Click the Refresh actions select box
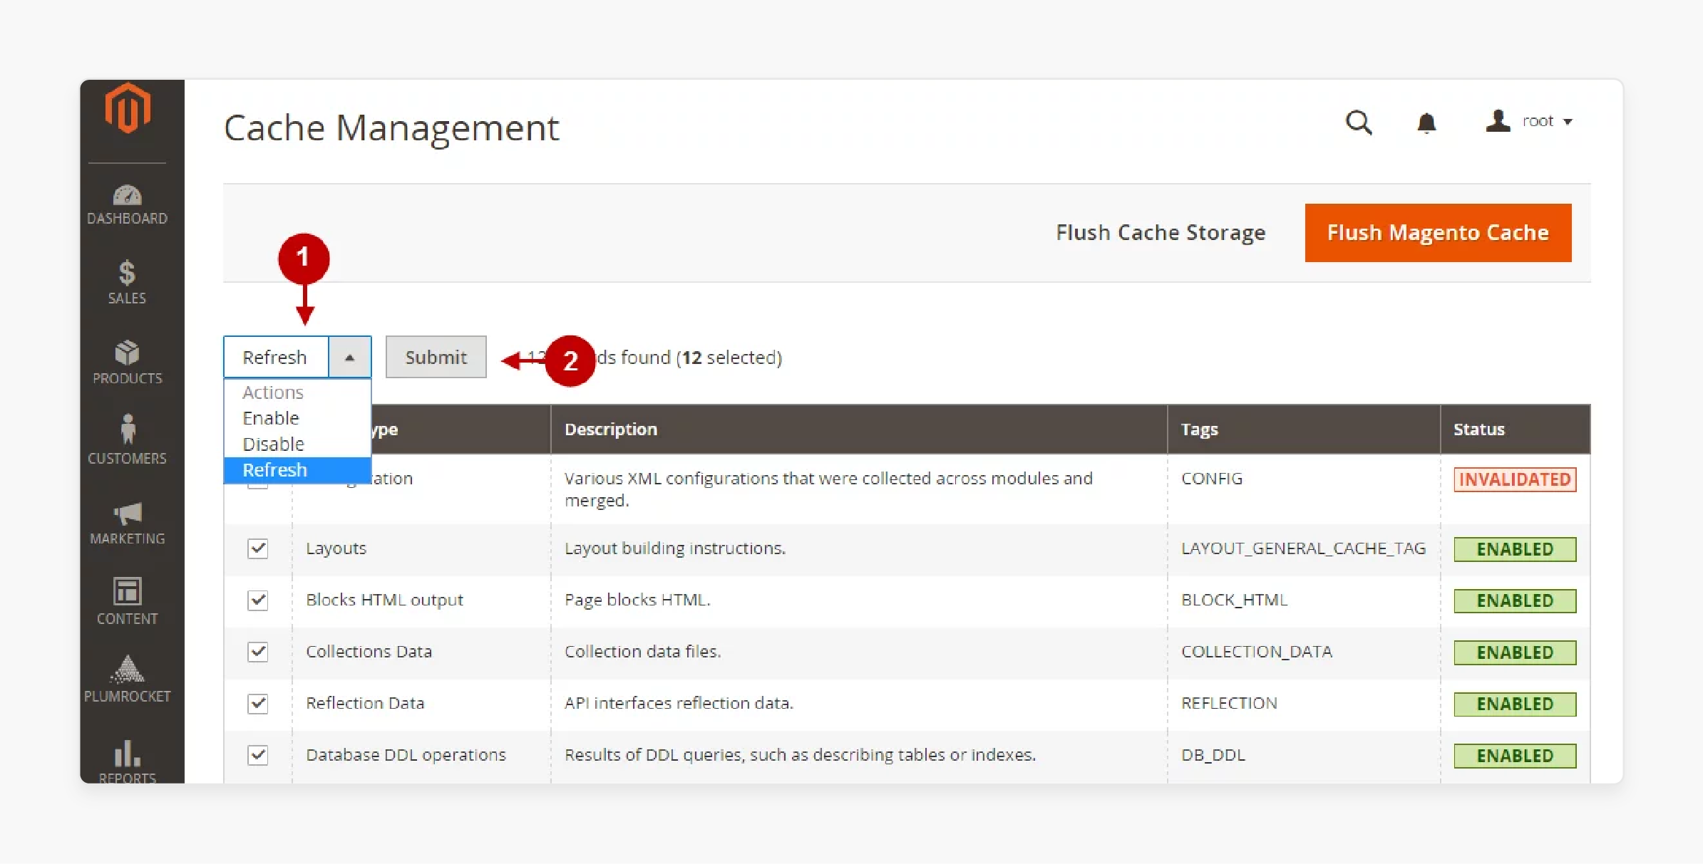This screenshot has height=864, width=1703. tap(297, 358)
